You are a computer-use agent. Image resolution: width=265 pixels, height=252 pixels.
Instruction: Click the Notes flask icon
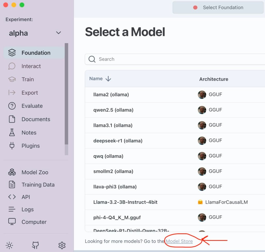pyautogui.click(x=12, y=133)
